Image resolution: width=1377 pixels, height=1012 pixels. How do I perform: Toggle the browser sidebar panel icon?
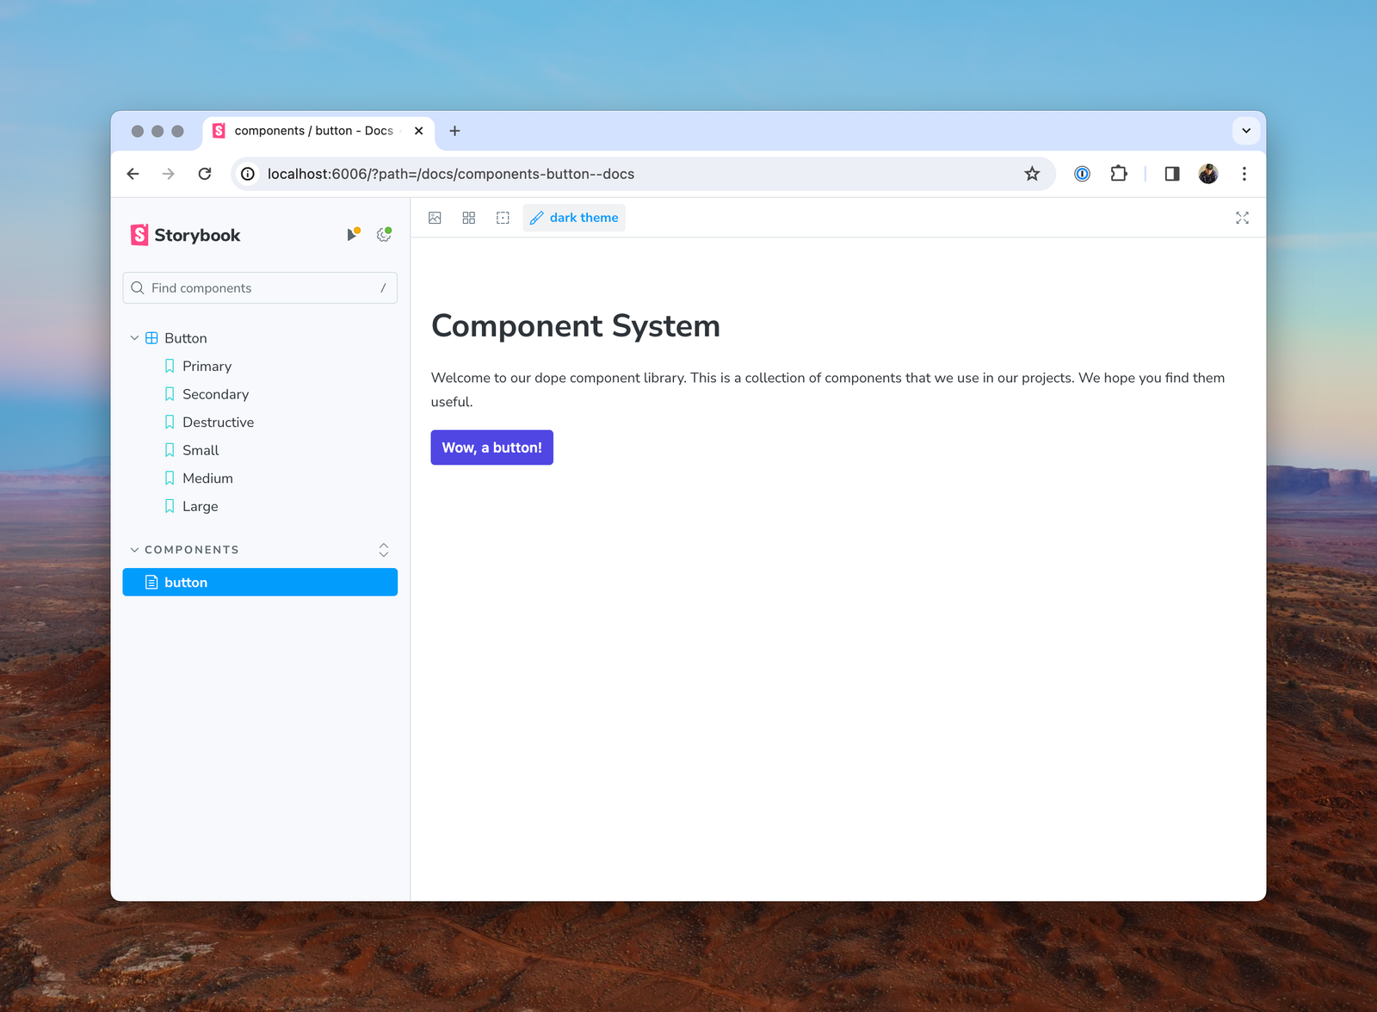1171,173
